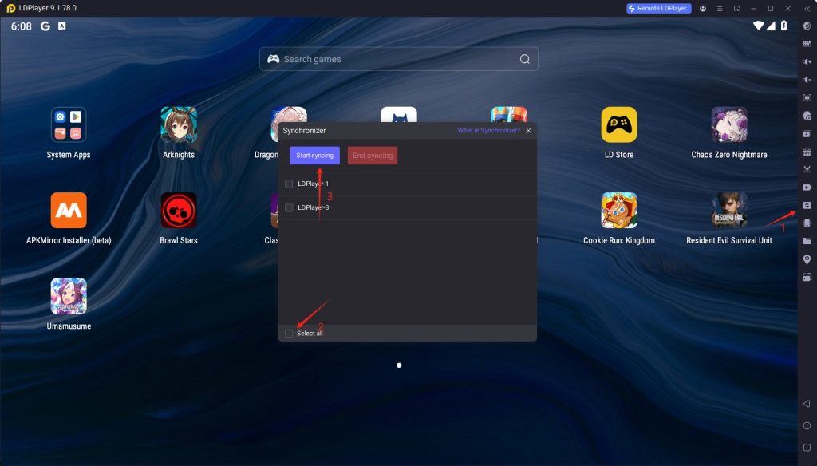Open keyboard mapping from the sidebar
Screen dimensions: 817x466
(x=807, y=43)
